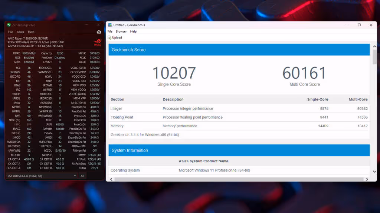Click the scroll left arrow in Geekbench
This screenshot has width=380, height=213.
pyautogui.click(x=111, y=179)
